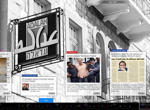This screenshot has width=150, height=110.
Task: Select Civil & Political Rights tag above Arab author
Action: pos(119,50)
